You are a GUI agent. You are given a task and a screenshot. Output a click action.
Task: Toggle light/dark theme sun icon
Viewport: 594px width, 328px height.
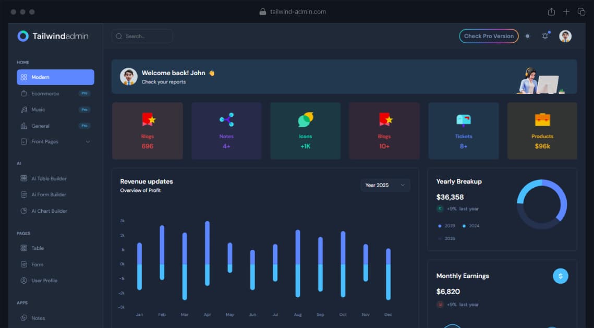click(528, 36)
